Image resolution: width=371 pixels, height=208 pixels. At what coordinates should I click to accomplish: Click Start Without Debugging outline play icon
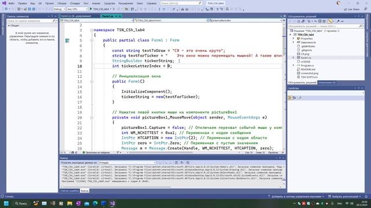point(114,9)
